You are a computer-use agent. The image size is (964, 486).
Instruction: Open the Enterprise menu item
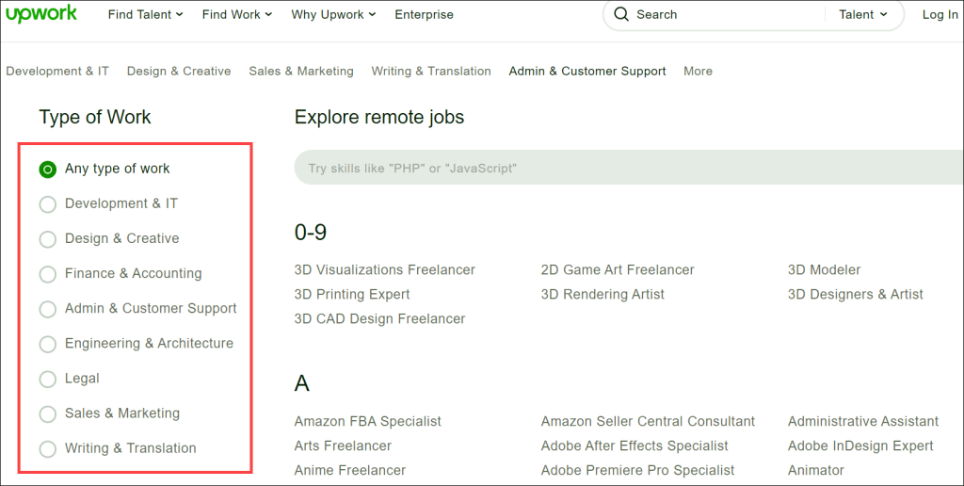424,14
